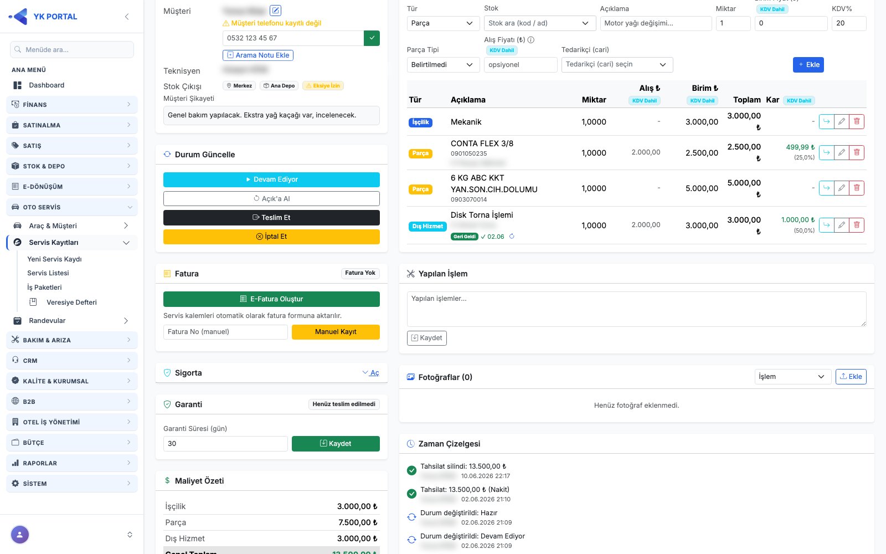This screenshot has width=886, height=554.
Task: Click the Devam Ediyor status button
Action: click(x=271, y=179)
